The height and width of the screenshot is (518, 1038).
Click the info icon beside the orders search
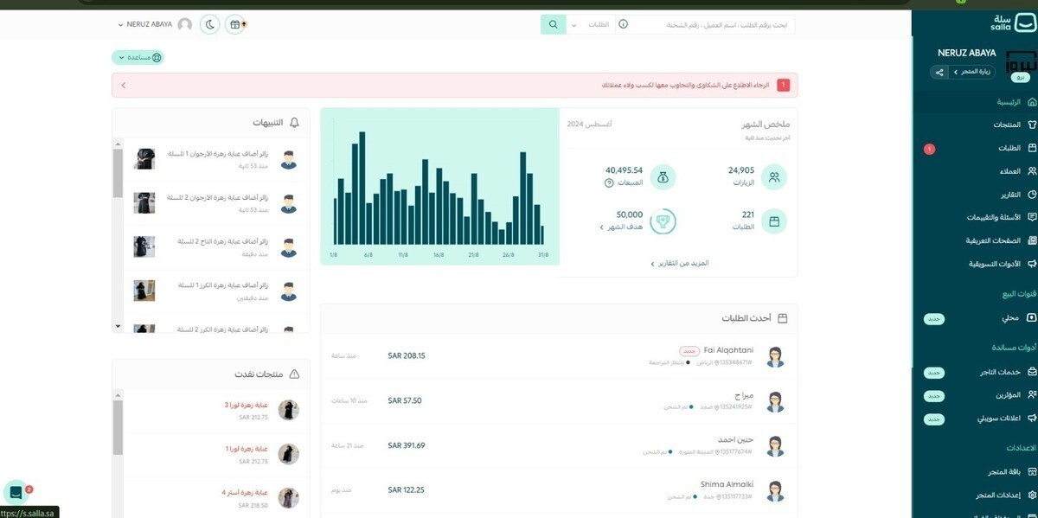tap(623, 24)
